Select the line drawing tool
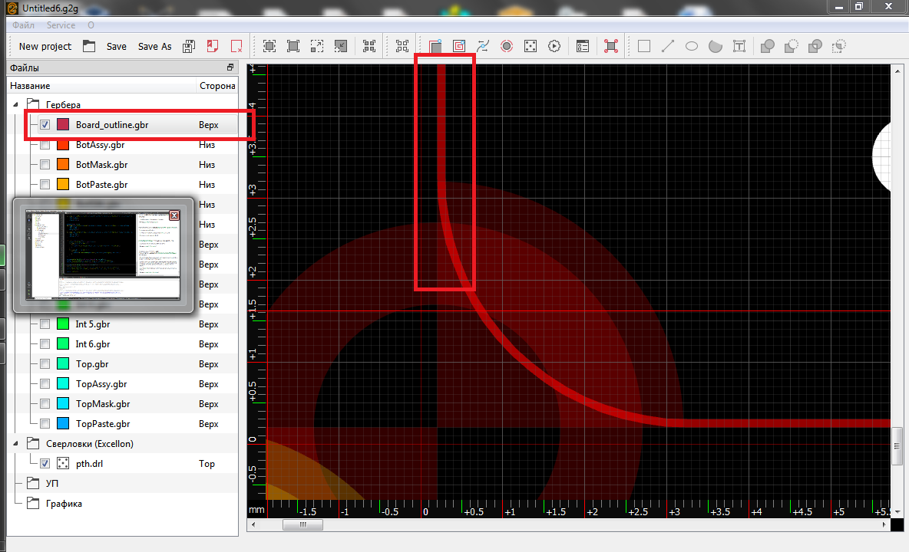Screen dimensions: 909x552 pyautogui.click(x=668, y=46)
